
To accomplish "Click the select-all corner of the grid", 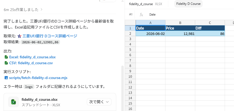I will (x=130, y=23).
